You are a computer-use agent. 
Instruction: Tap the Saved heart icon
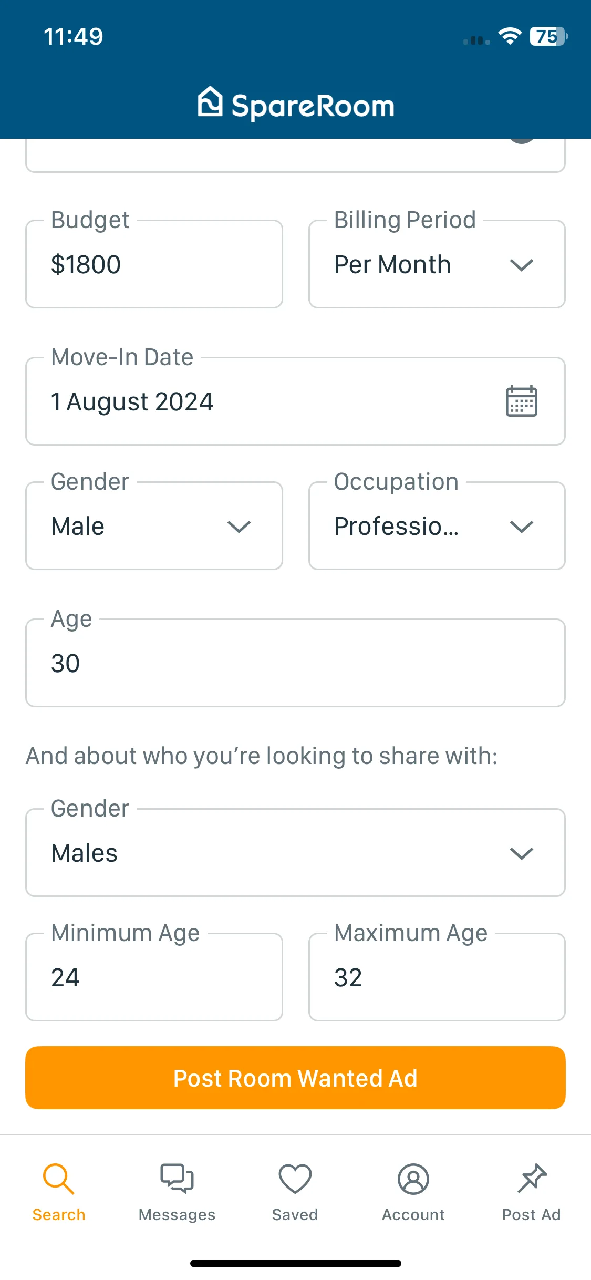coord(295,1179)
